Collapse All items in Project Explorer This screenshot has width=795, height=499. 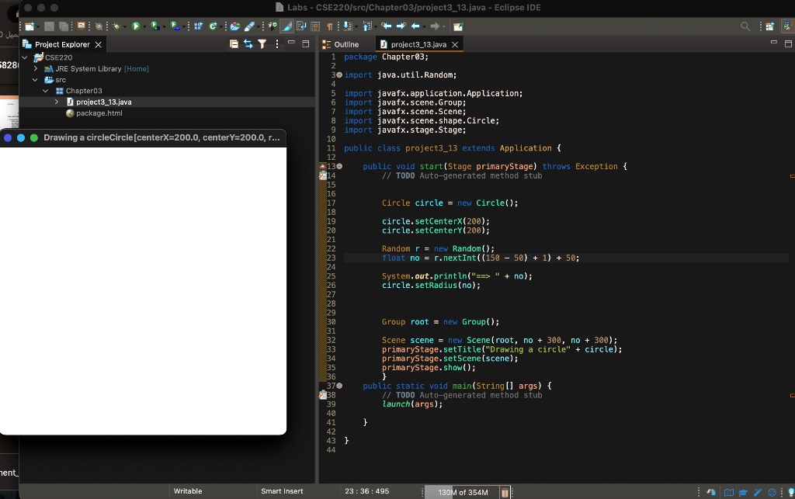(x=234, y=44)
